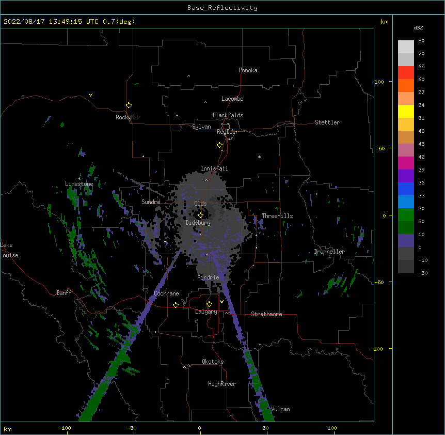Click the Base_Reflectivity title text
Screen dimensions: 445x435
(x=223, y=8)
